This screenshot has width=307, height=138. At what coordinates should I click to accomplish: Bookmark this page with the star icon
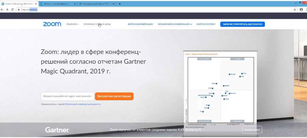(x=295, y=9)
